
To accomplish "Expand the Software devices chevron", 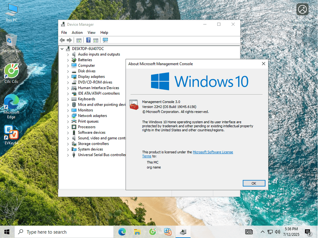I will click(68, 133).
